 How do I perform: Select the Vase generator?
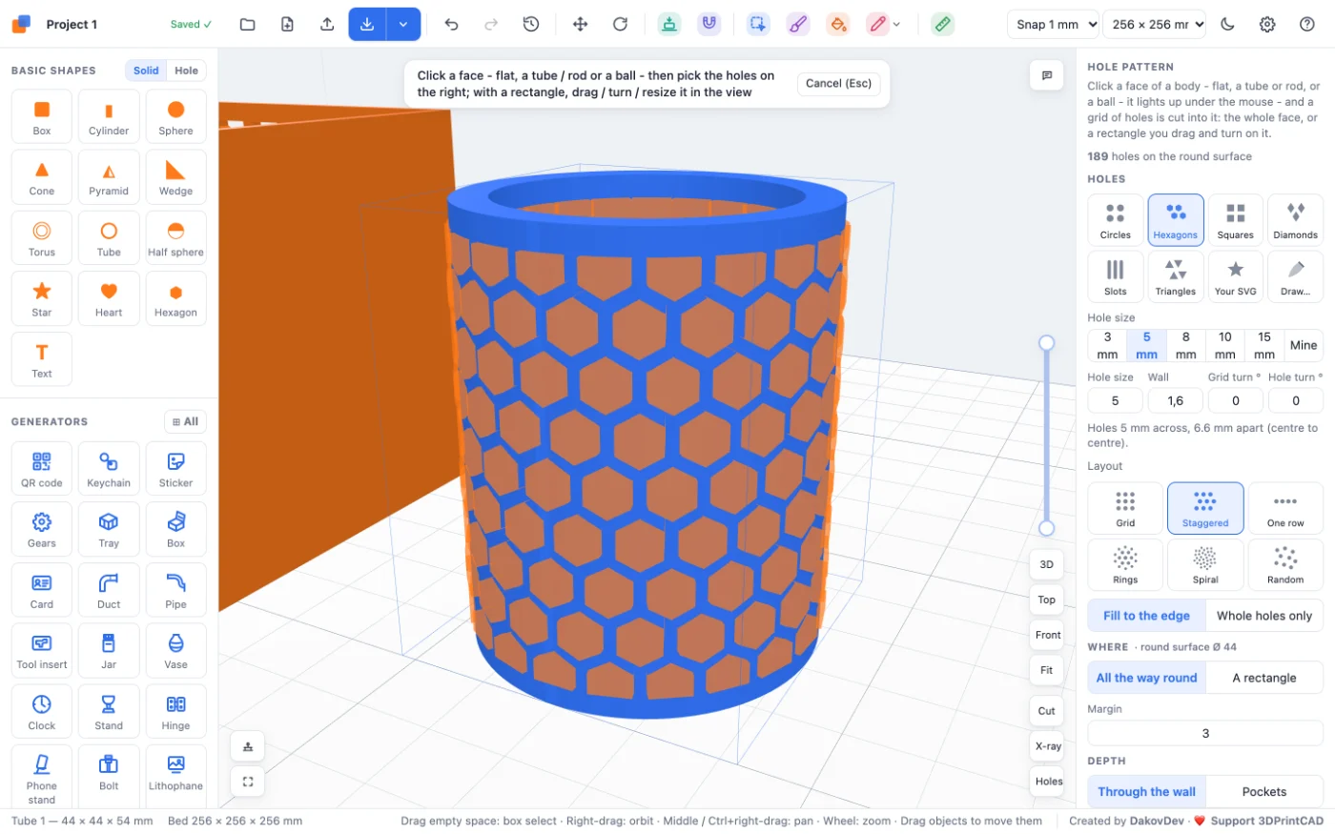coord(175,651)
